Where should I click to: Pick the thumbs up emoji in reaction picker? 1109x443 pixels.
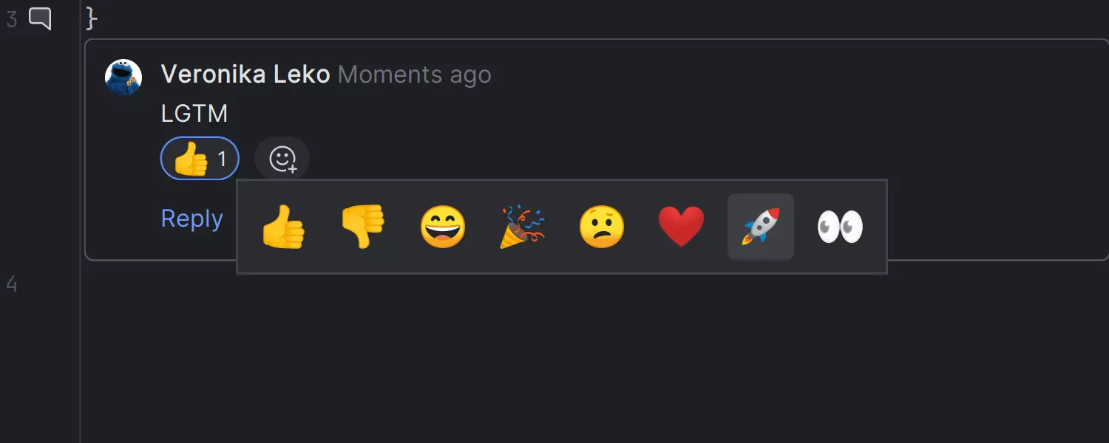[x=283, y=227]
